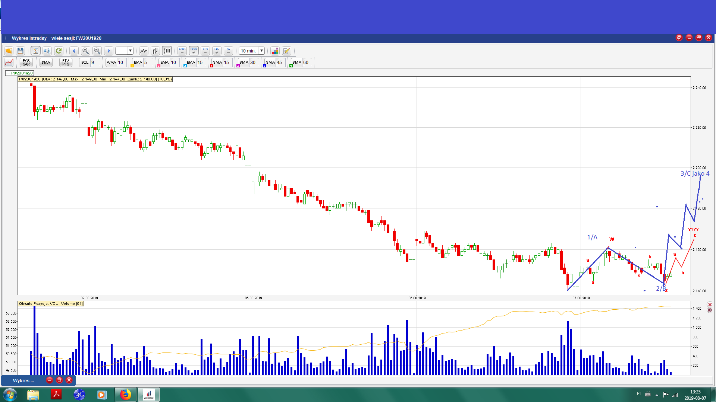Toggle the candlestick chart mode button
The height and width of the screenshot is (402, 716).
tap(167, 51)
